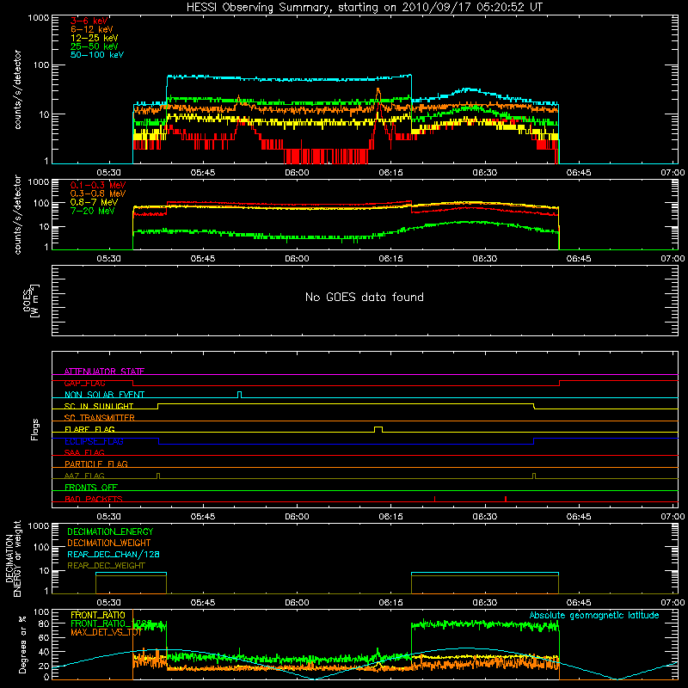
Task: Click the 06:00 tick under the keV panel
Action: [297, 173]
